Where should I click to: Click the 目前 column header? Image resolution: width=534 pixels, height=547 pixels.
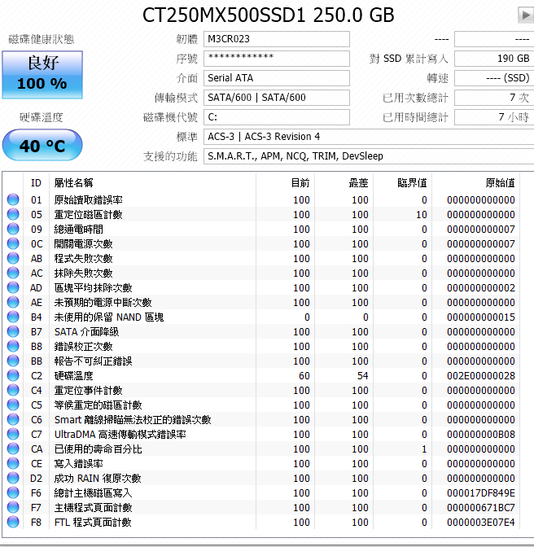pos(285,183)
